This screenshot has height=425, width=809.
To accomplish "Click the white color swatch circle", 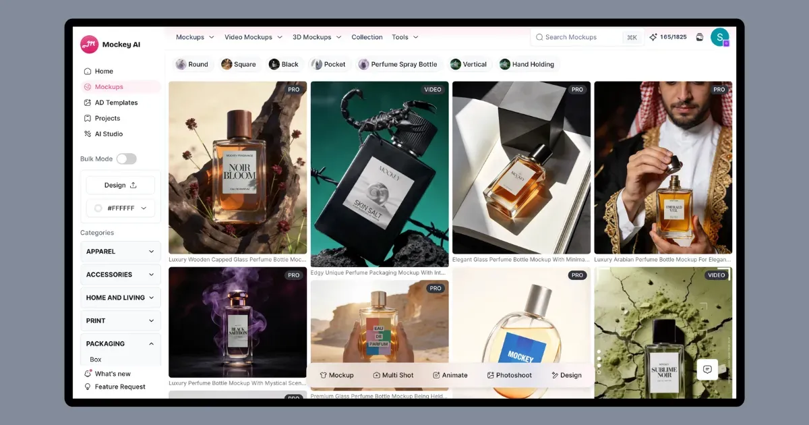I will [98, 208].
